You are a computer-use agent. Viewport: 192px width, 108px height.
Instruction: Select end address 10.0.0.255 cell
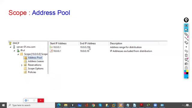[85, 47]
